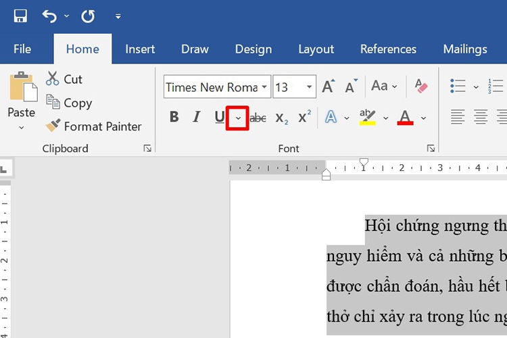Screen dimensions: 507x338
Task: Open the Undo history dropdown arrow
Action: 67,16
